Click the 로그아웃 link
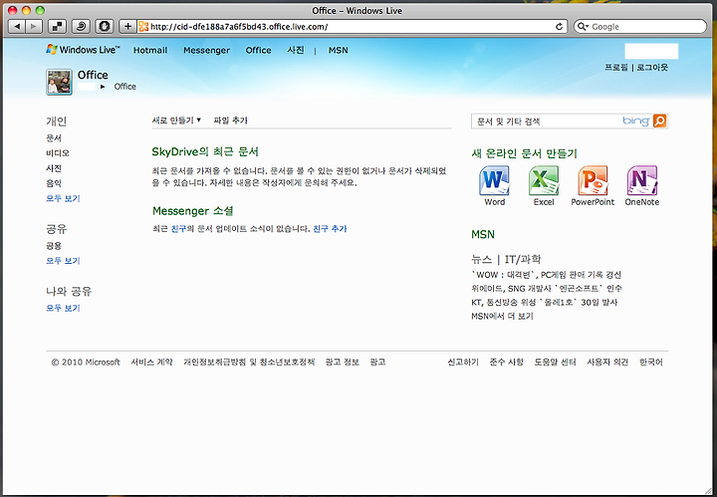 (652, 67)
